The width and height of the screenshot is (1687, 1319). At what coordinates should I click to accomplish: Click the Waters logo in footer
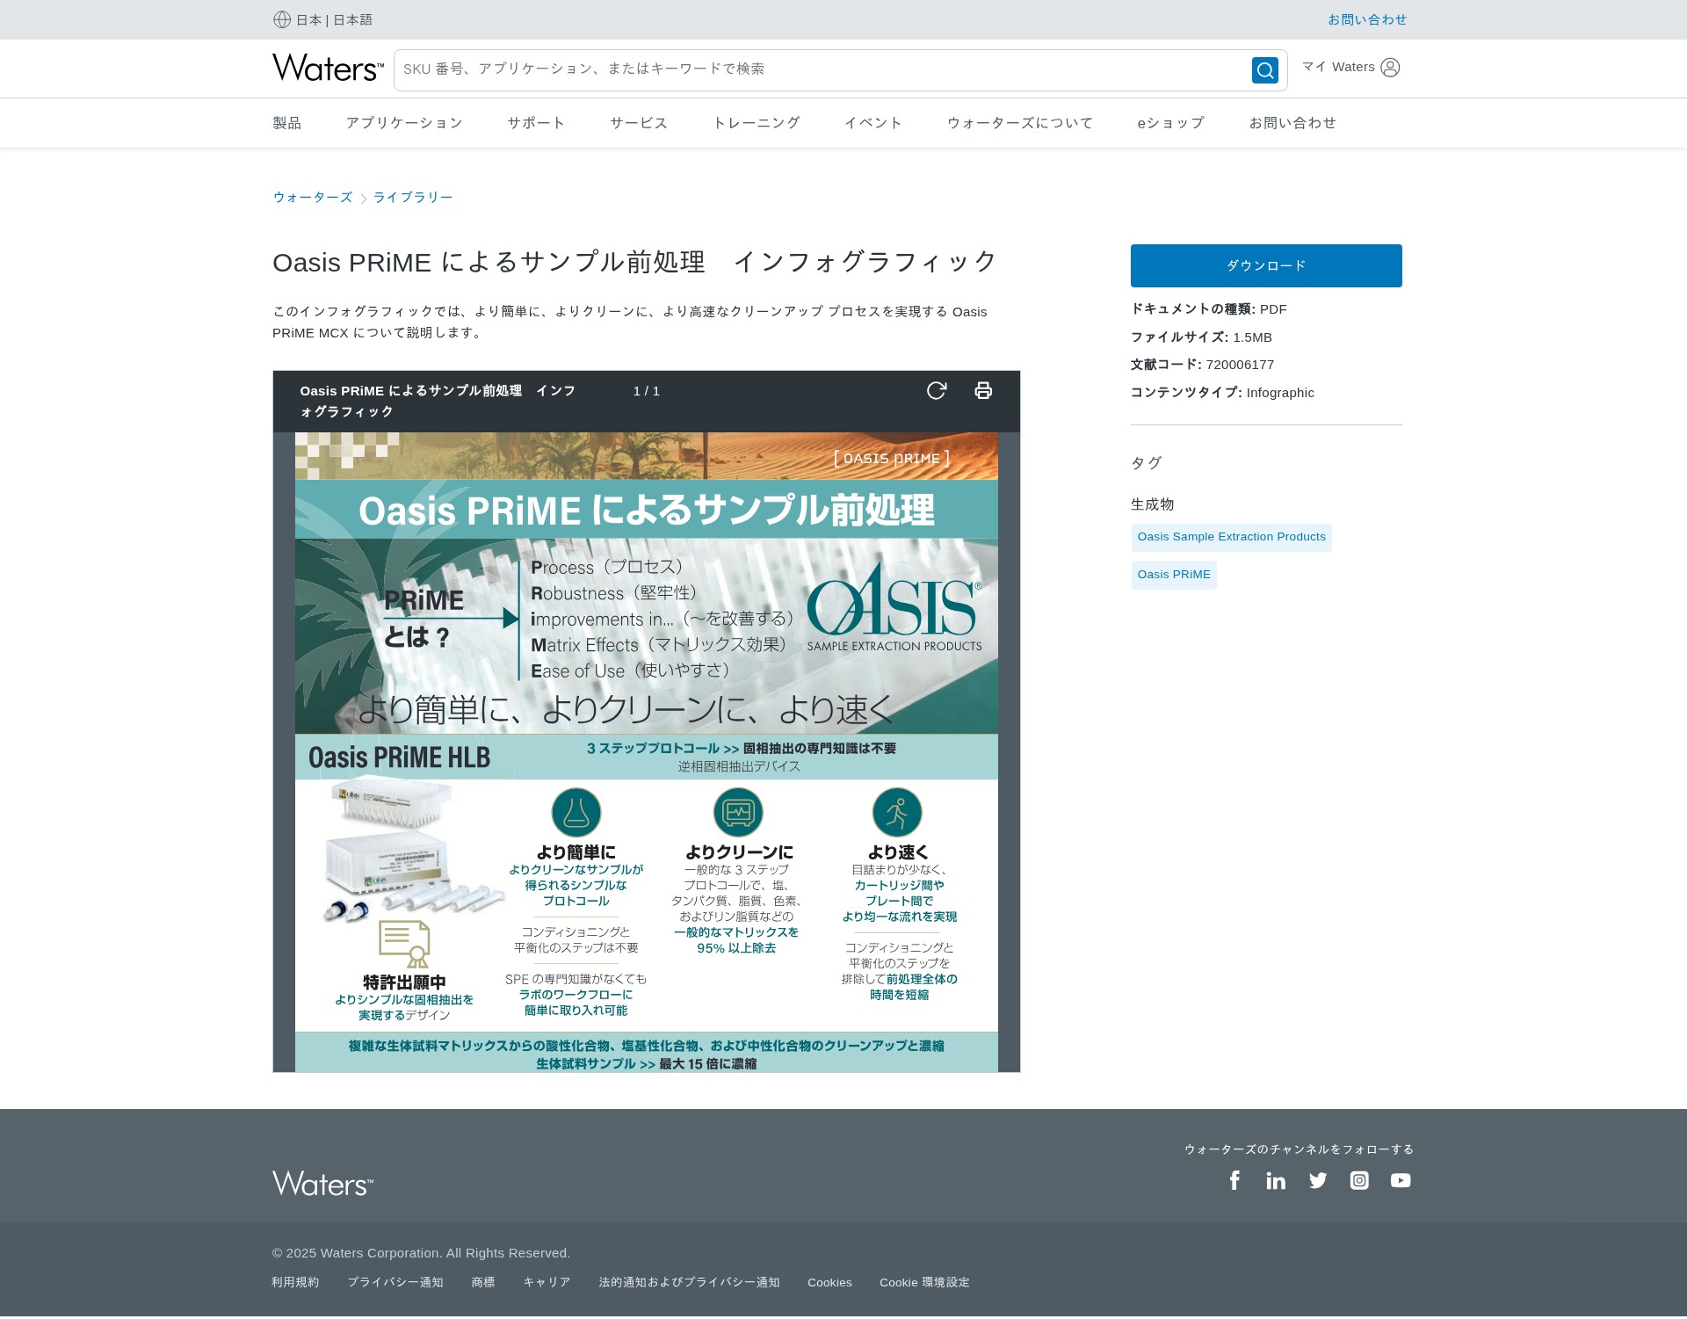click(x=322, y=1183)
